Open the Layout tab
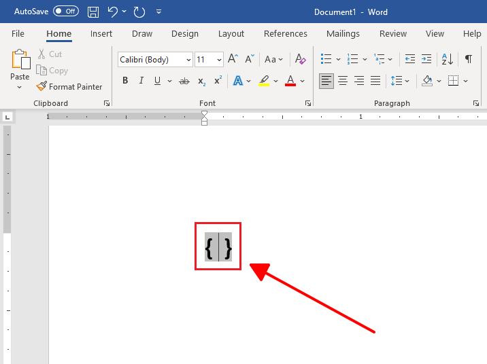The height and width of the screenshot is (364, 487). [x=231, y=33]
